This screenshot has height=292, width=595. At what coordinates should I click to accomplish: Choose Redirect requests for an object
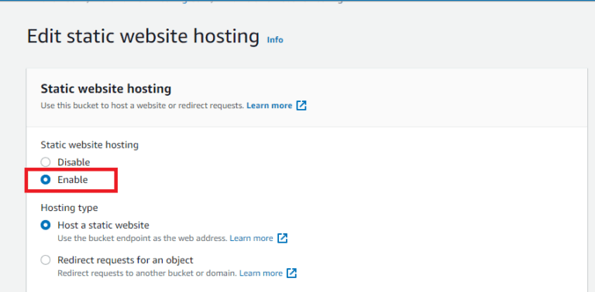46,260
